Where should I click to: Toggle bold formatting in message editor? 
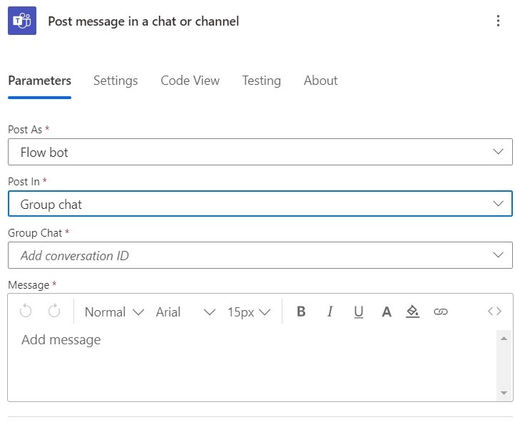tap(301, 312)
